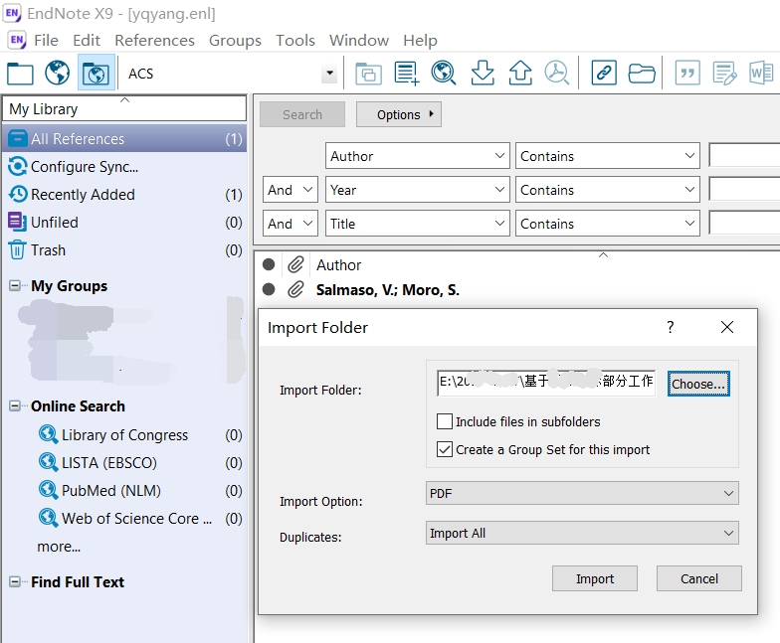Viewport: 780px width, 643px height.
Task: Collapse the My Groups tree section
Action: (15, 286)
